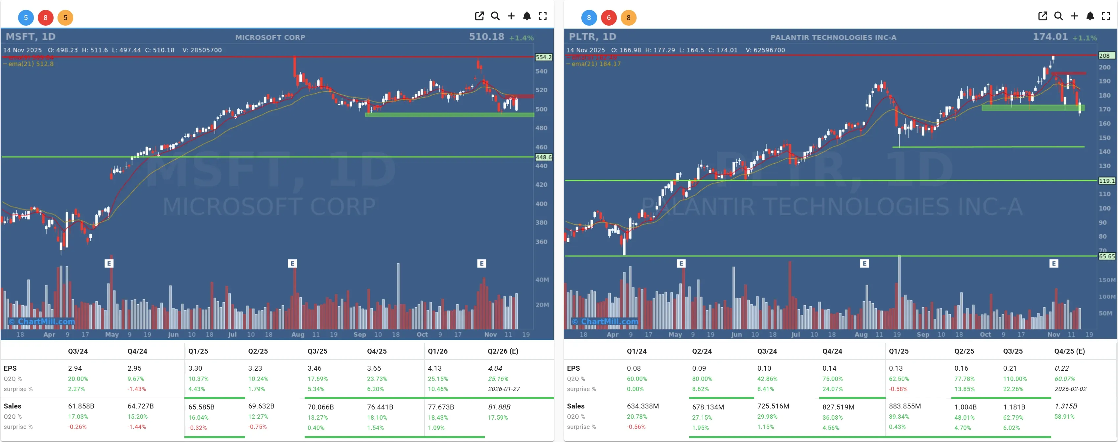Image resolution: width=1118 pixels, height=442 pixels.
Task: Click the blue rating badge 5 for MSFT
Action: click(25, 18)
